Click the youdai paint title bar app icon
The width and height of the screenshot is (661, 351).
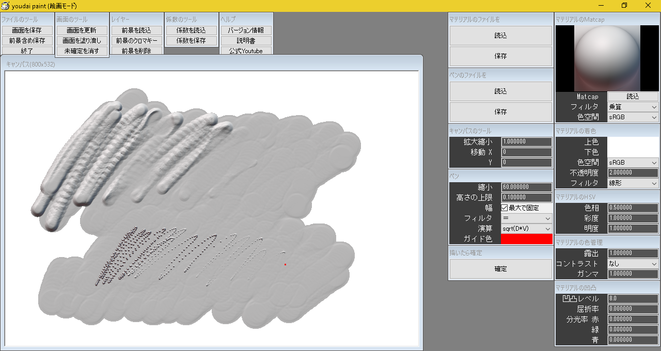(x=6, y=6)
